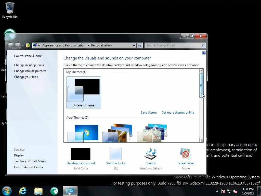Click the theme list scrollbar thumb

[201, 85]
